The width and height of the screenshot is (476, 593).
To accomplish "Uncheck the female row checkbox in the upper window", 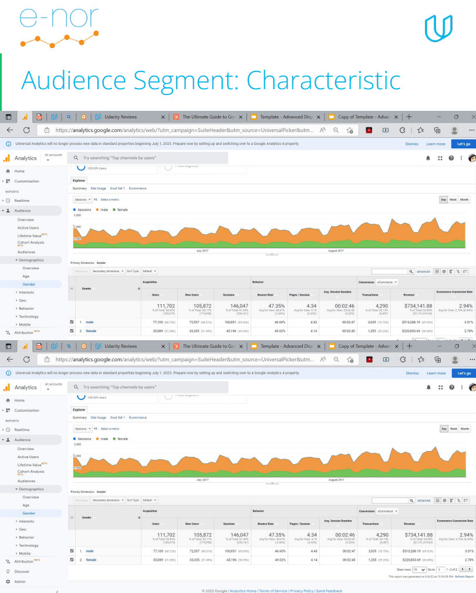I will 72,331.
